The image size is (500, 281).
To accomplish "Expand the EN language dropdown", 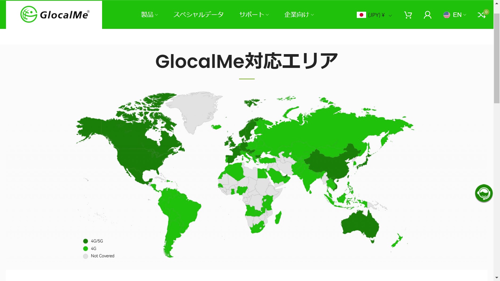I will click(x=457, y=15).
